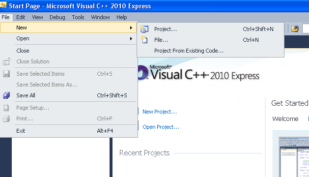Image resolution: width=309 pixels, height=177 pixels.
Task: Click the Save All disk stack icon
Action: click(6, 95)
